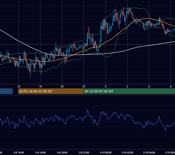Click the 6 hour label on price chart axis
Viewport: 175px width, 155px height.
click(x=171, y=87)
